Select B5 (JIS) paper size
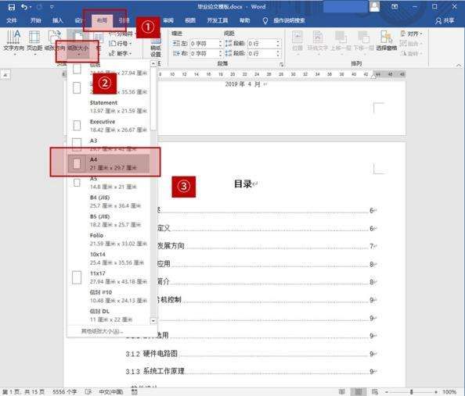The width and height of the screenshot is (465, 396). [x=109, y=220]
